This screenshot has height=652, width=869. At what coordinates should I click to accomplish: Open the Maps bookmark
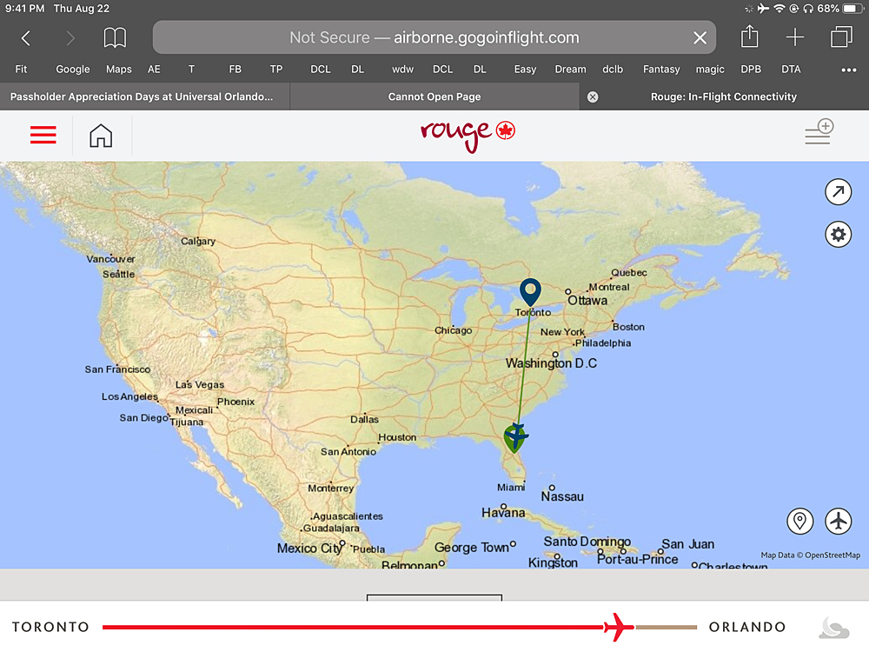point(118,70)
